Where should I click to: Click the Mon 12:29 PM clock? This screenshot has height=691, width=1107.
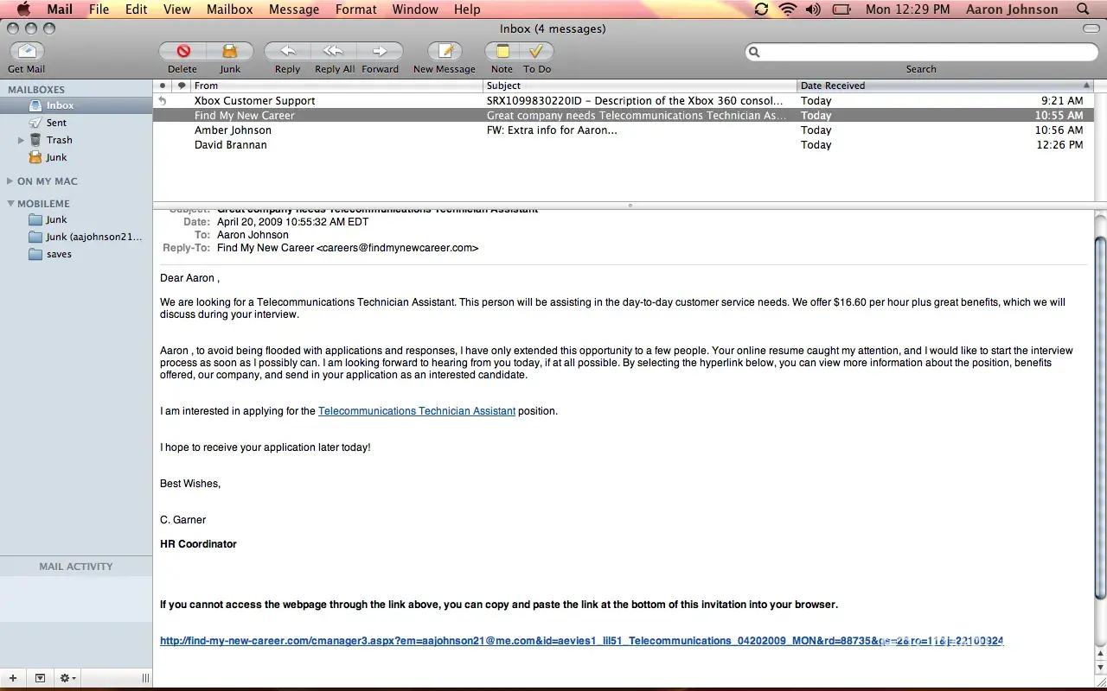[x=907, y=10]
